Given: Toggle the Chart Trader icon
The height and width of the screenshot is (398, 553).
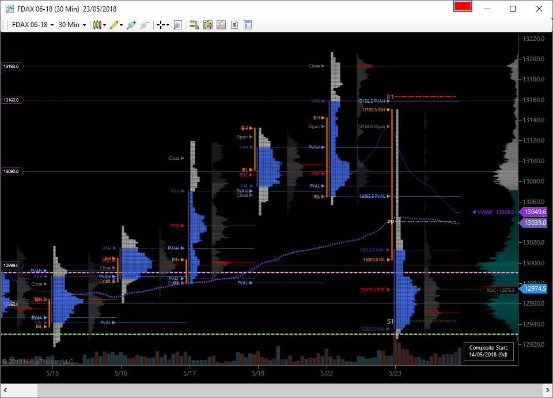Looking at the screenshot, I should 194,25.
